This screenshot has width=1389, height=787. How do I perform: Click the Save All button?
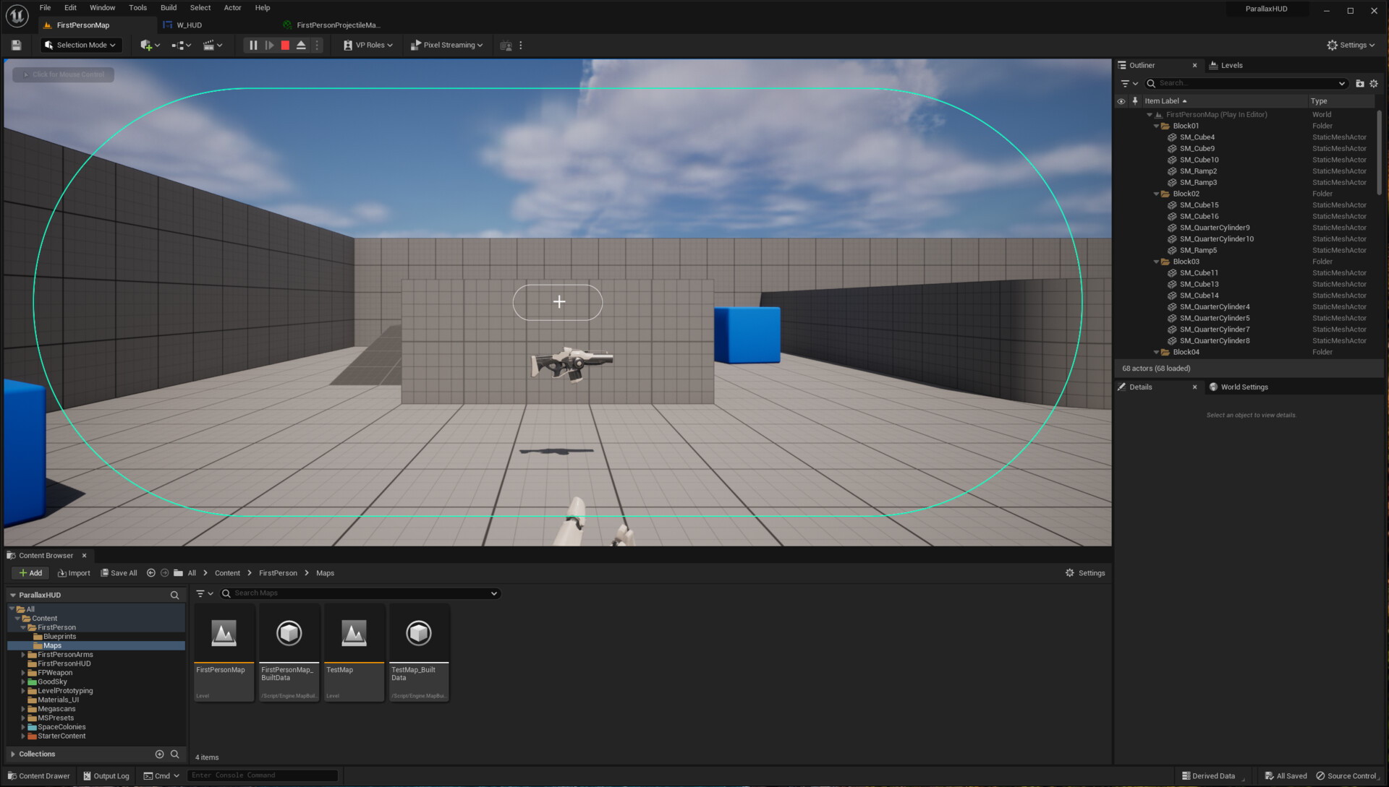tap(119, 572)
